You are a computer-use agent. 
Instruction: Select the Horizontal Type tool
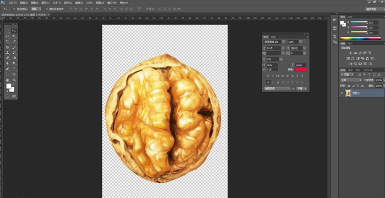(14, 69)
